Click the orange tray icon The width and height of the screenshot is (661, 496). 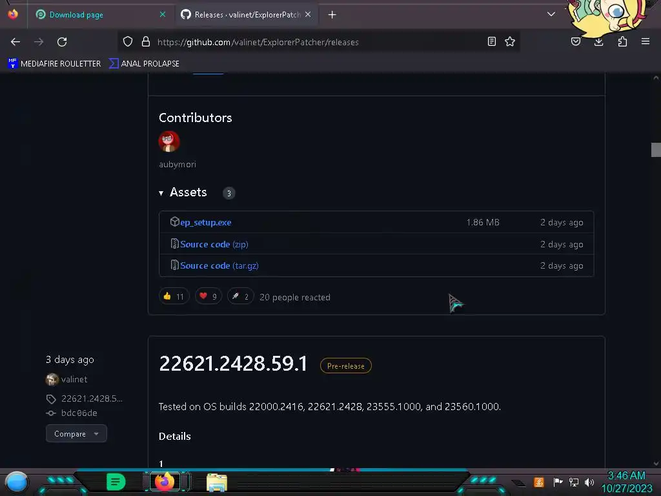(x=538, y=482)
